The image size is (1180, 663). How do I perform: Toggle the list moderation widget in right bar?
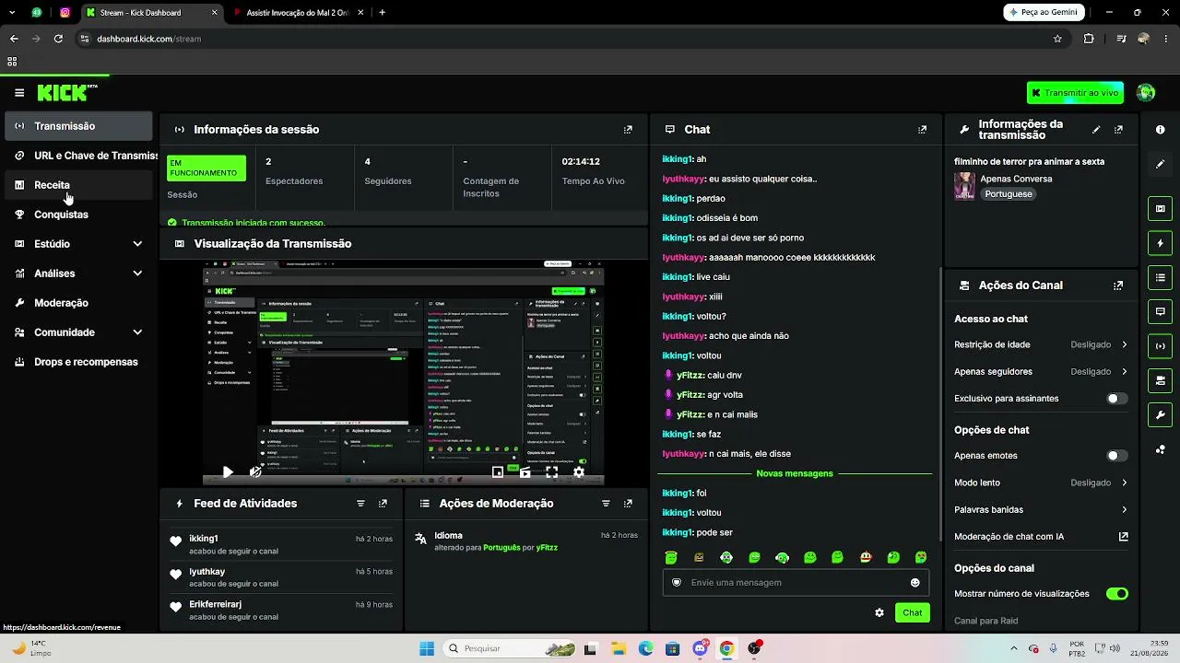tap(1161, 277)
